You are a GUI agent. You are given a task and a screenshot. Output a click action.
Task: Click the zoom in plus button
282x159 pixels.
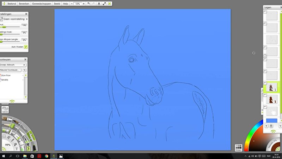click(x=84, y=4)
